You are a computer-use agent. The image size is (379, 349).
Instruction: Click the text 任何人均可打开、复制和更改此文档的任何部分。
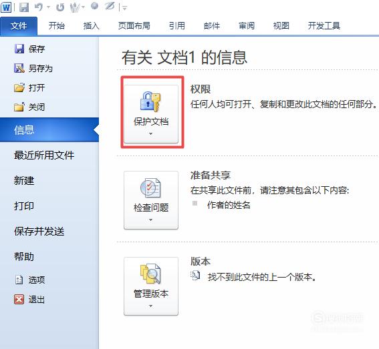coord(284,105)
